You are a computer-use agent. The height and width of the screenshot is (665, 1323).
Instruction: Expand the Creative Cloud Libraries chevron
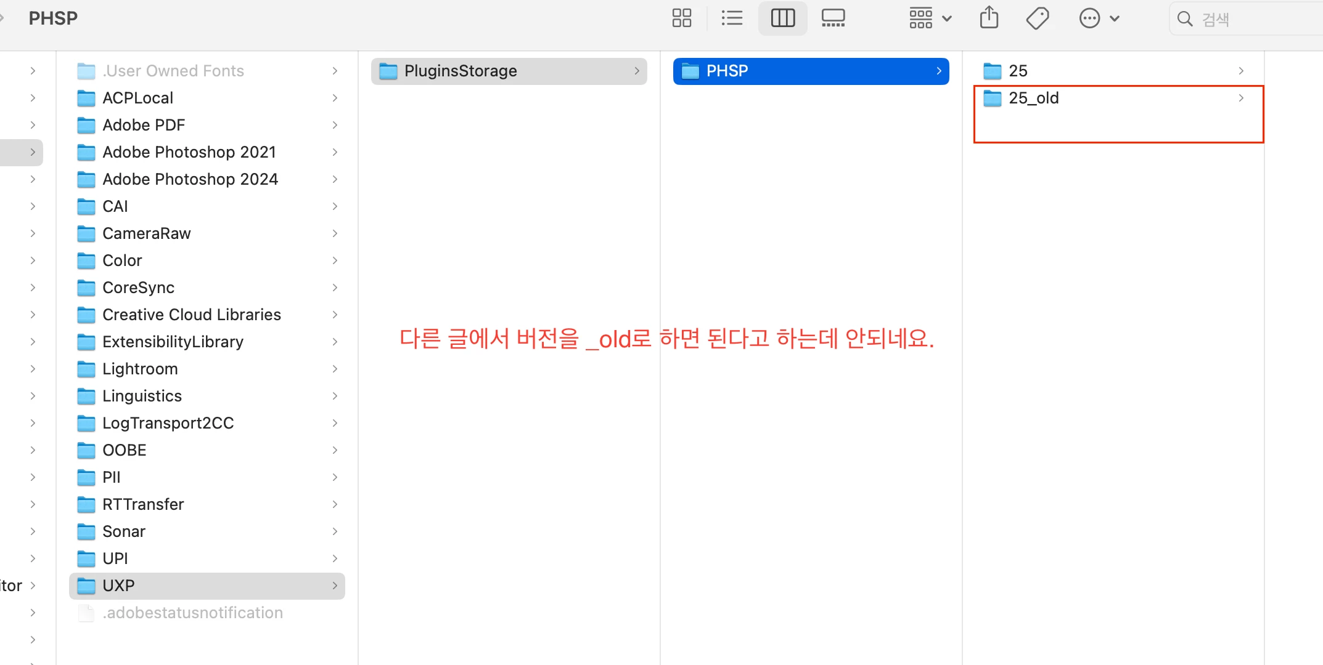pos(335,315)
